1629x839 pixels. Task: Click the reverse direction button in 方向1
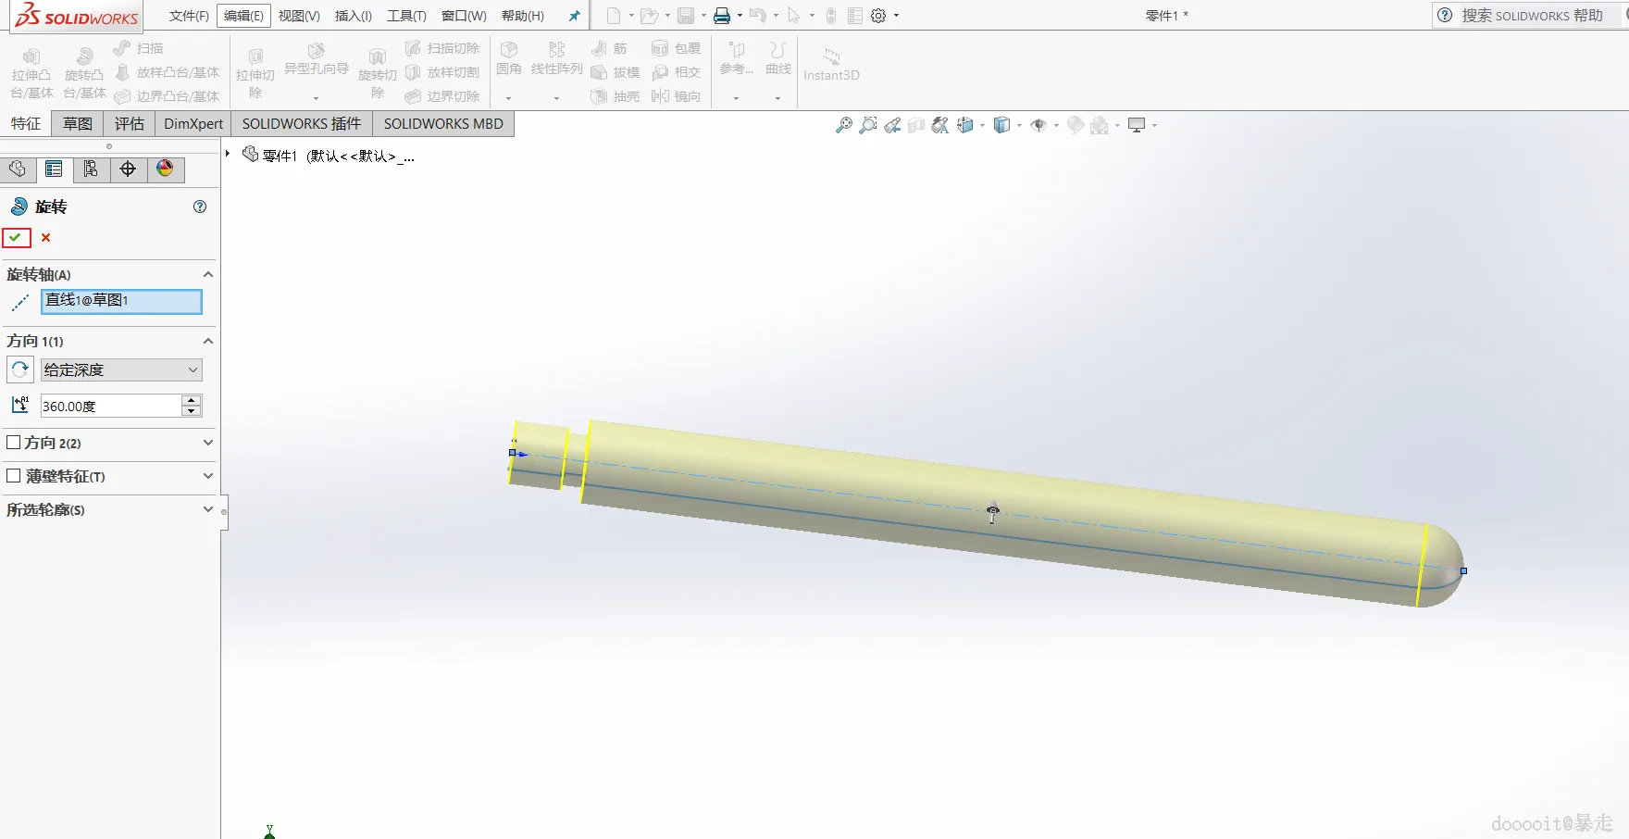tap(20, 369)
